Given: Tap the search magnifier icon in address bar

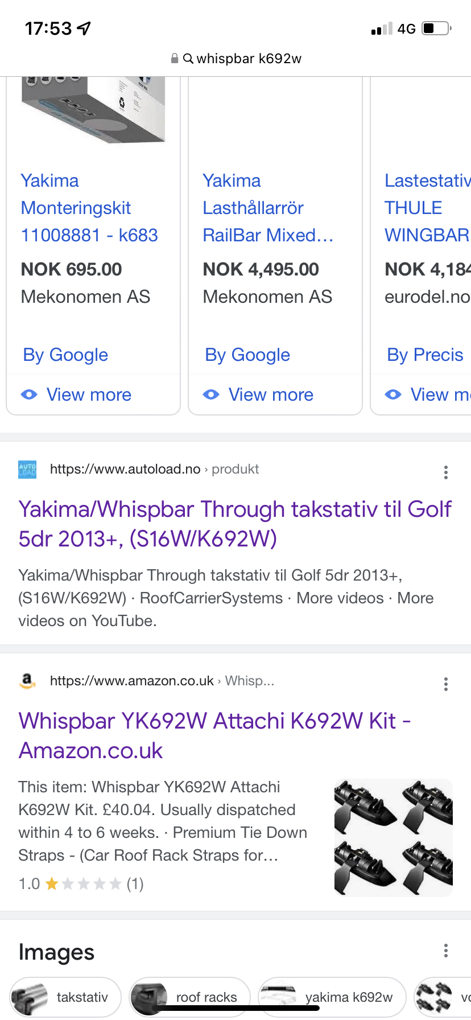Looking at the screenshot, I should pos(188,59).
